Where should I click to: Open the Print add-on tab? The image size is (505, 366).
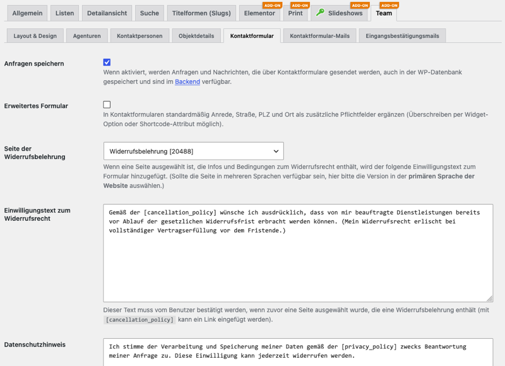pyautogui.click(x=295, y=13)
